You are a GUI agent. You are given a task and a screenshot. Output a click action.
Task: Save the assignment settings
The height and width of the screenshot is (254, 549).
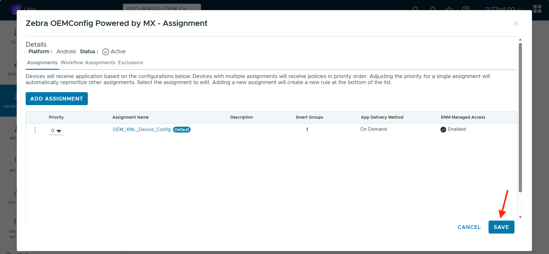tap(501, 227)
